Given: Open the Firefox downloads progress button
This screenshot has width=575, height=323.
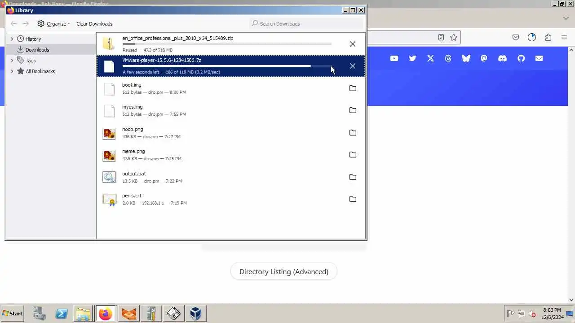Looking at the screenshot, I should [x=532, y=37].
